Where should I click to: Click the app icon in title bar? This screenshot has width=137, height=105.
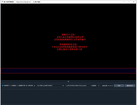click(2, 2)
